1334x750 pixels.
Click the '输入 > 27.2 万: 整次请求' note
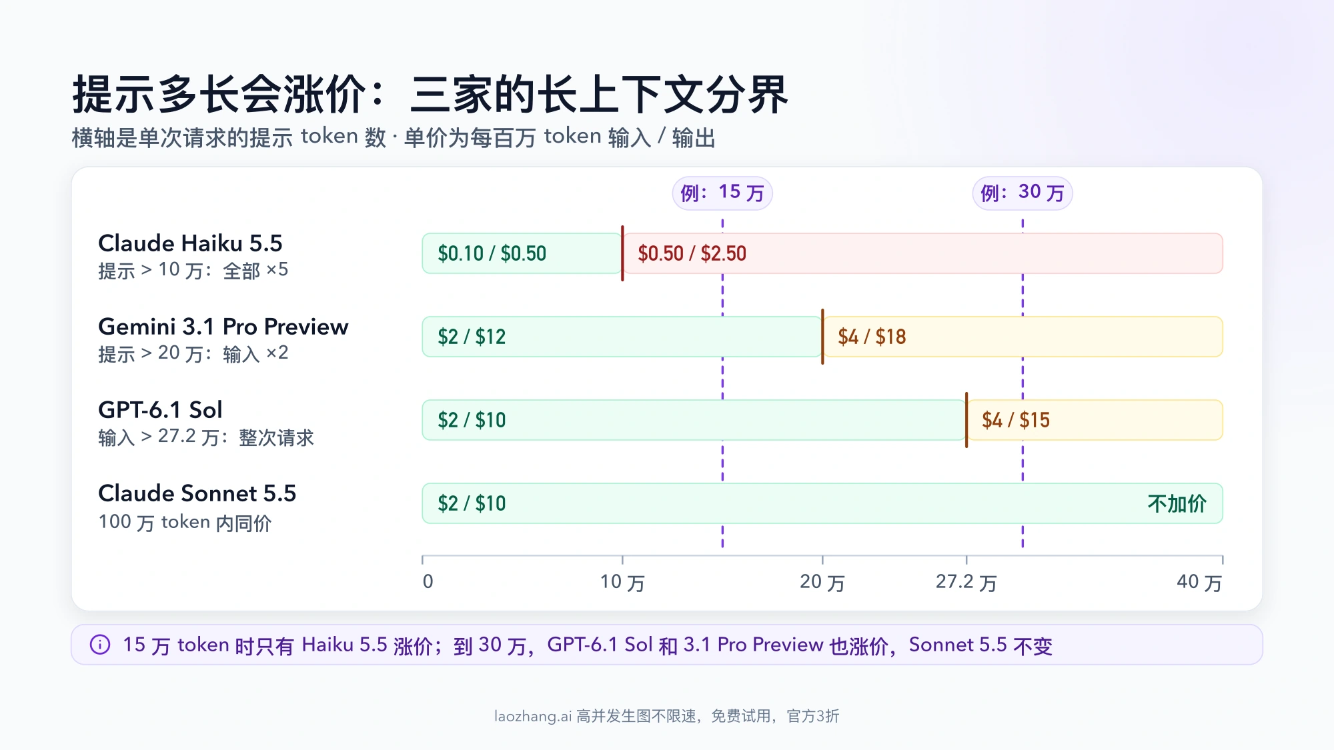[205, 437]
